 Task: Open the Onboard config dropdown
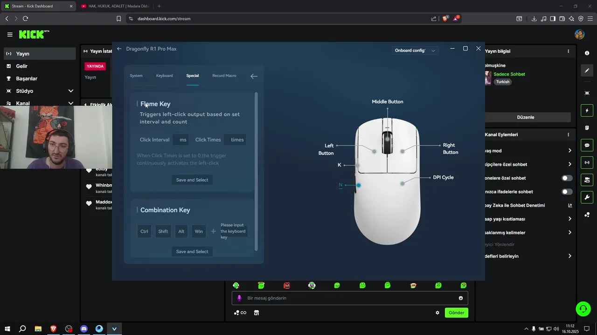[415, 50]
